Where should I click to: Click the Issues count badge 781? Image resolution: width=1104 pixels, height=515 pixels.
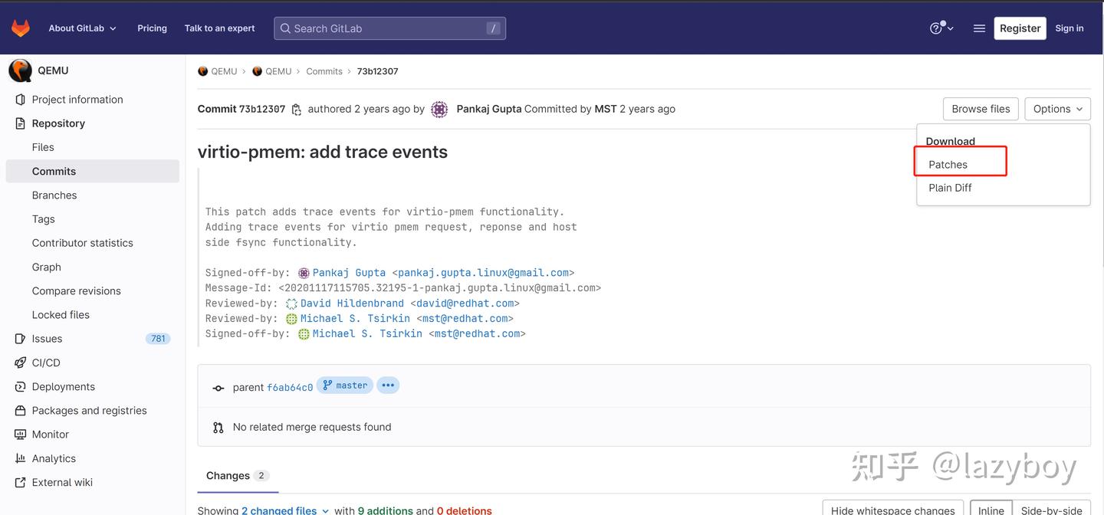(x=158, y=339)
